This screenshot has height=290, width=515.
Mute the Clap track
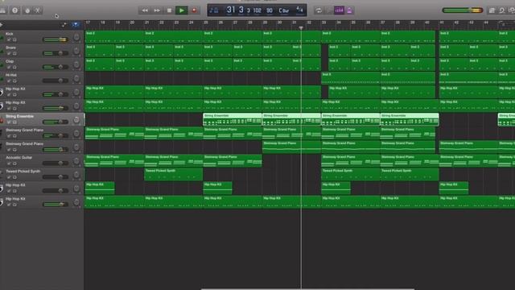click(9, 68)
